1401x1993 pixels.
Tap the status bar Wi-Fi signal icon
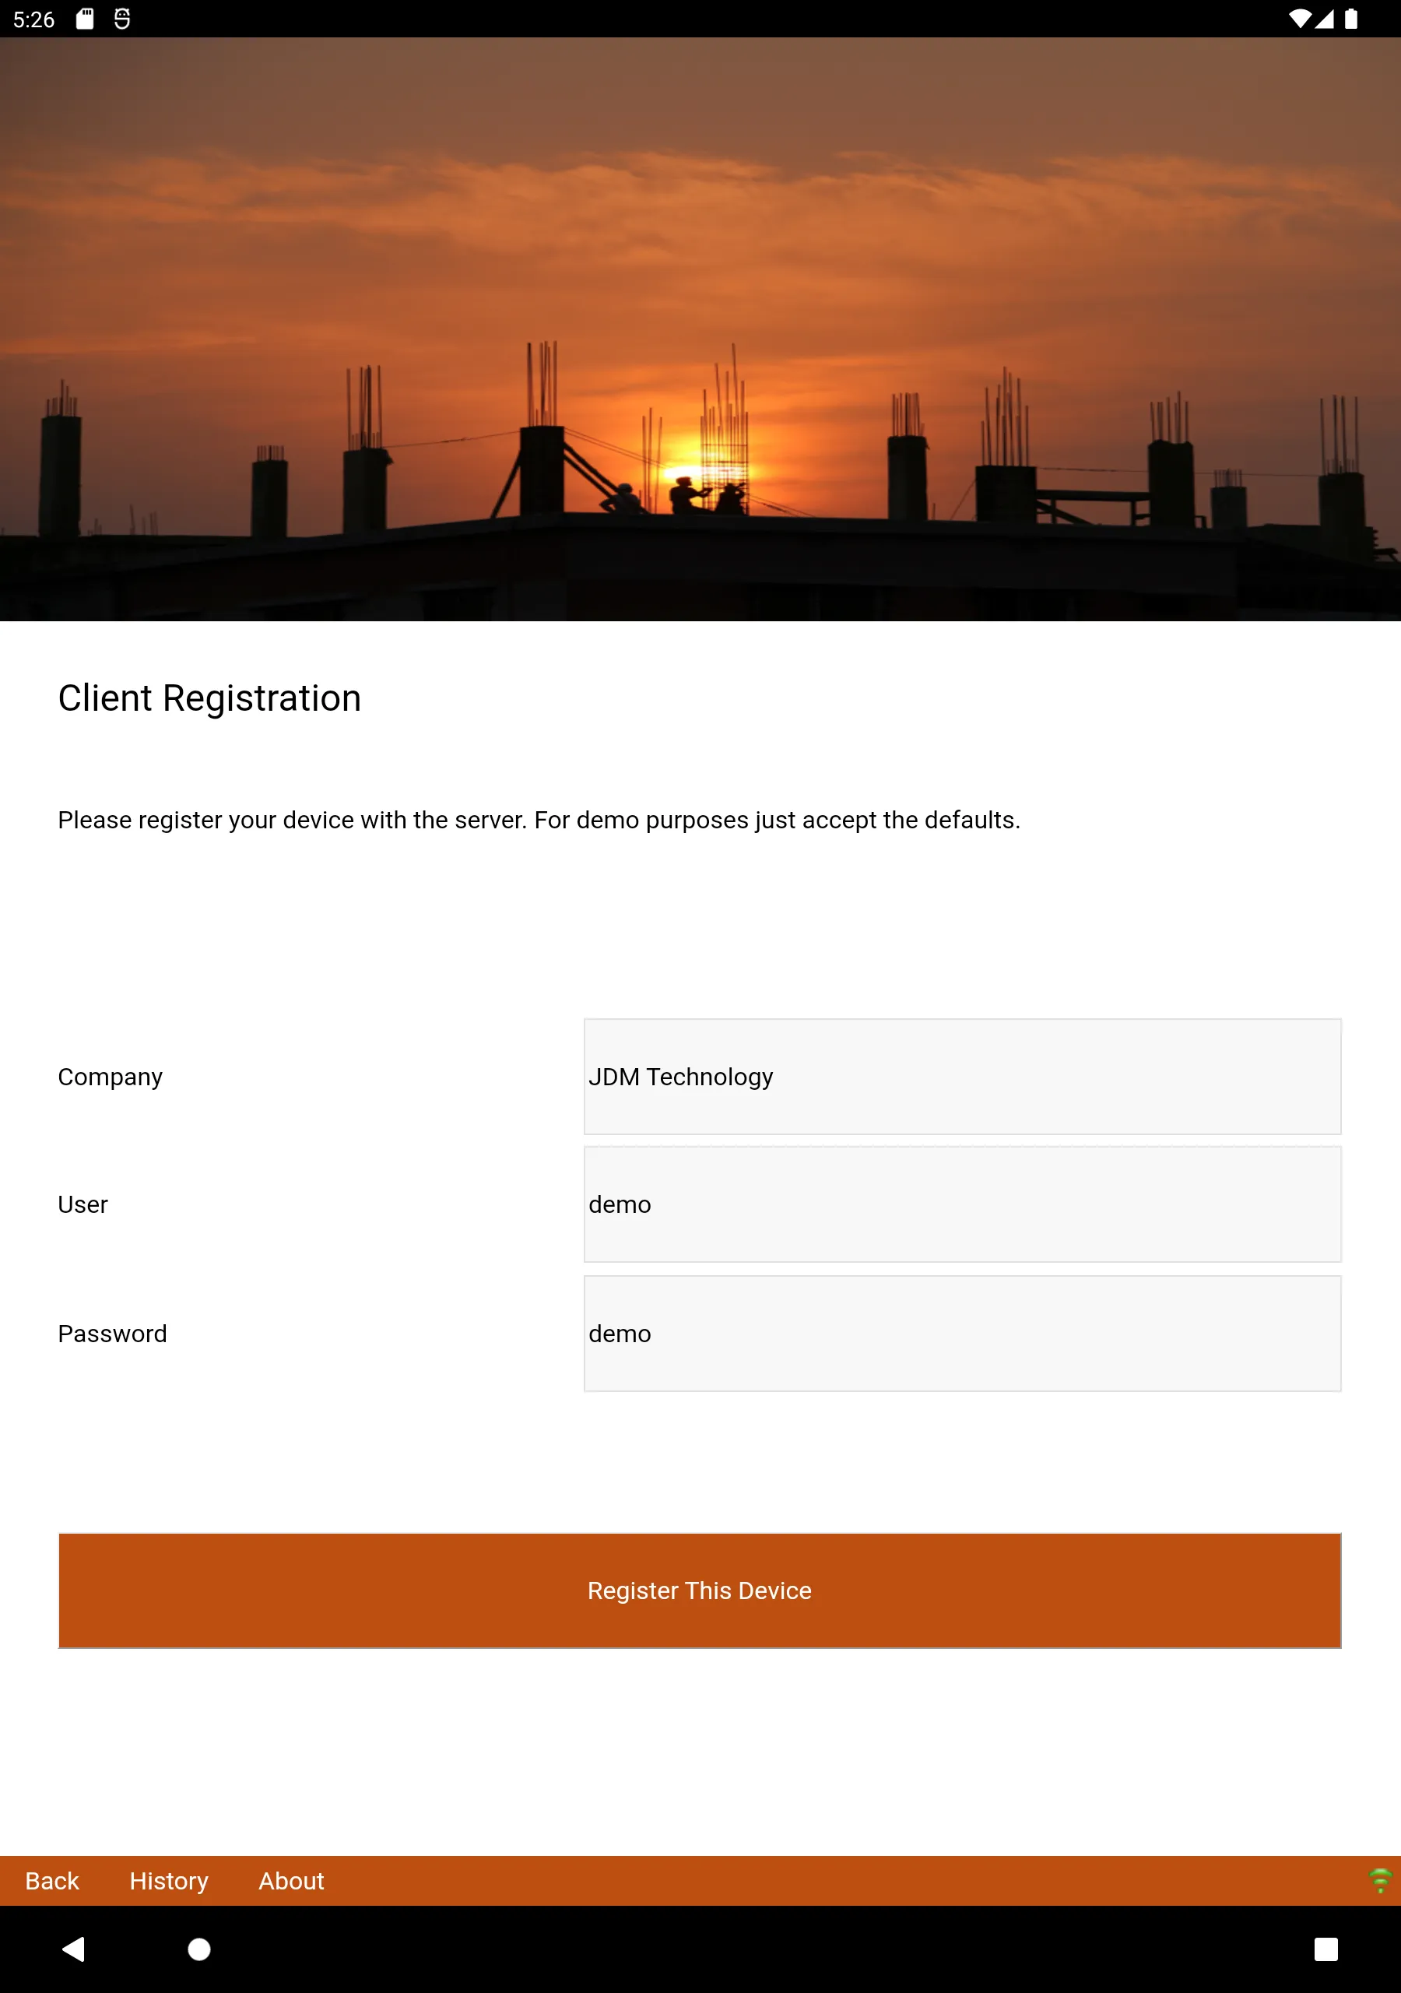pyautogui.click(x=1300, y=19)
